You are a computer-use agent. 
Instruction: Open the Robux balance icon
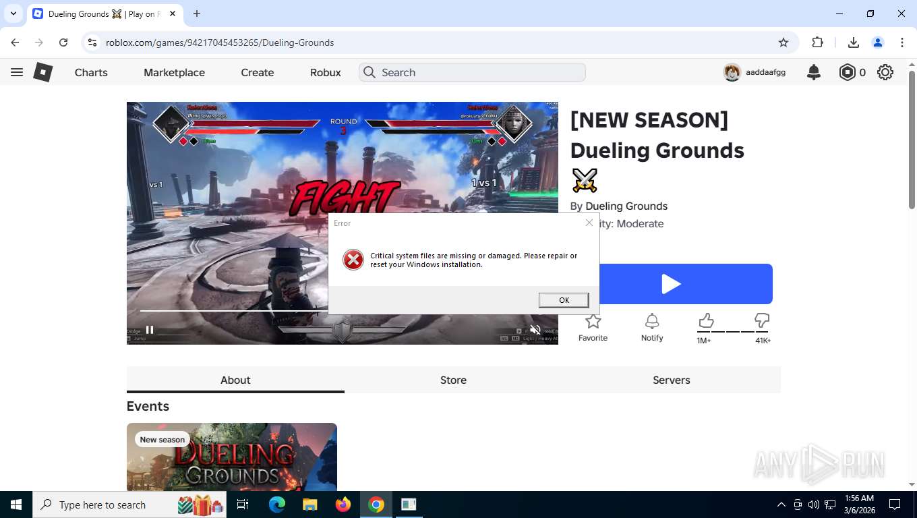point(847,72)
